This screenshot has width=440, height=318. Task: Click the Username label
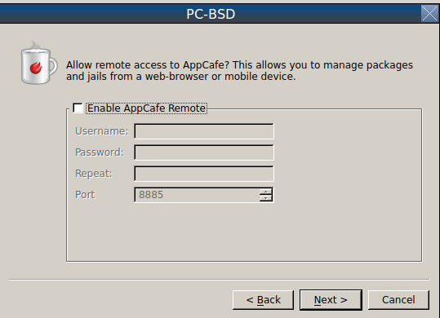[x=101, y=131]
